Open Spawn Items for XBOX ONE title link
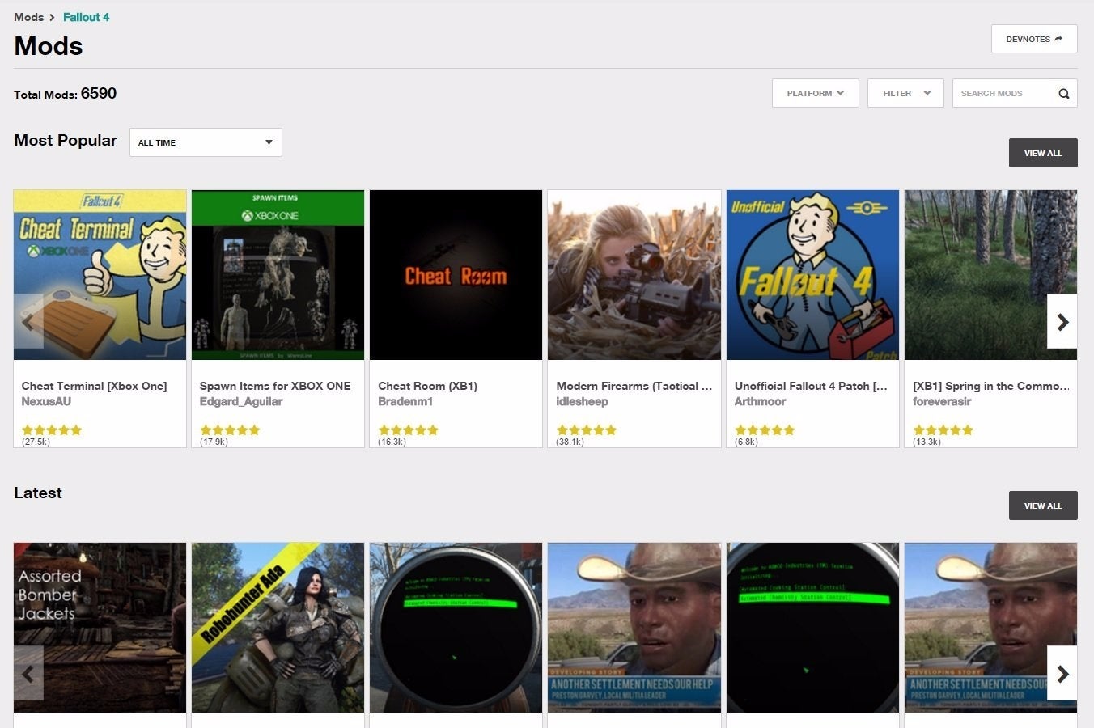The width and height of the screenshot is (1094, 728). 275,386
